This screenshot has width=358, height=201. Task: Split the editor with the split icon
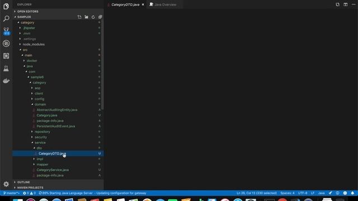click(346, 4)
